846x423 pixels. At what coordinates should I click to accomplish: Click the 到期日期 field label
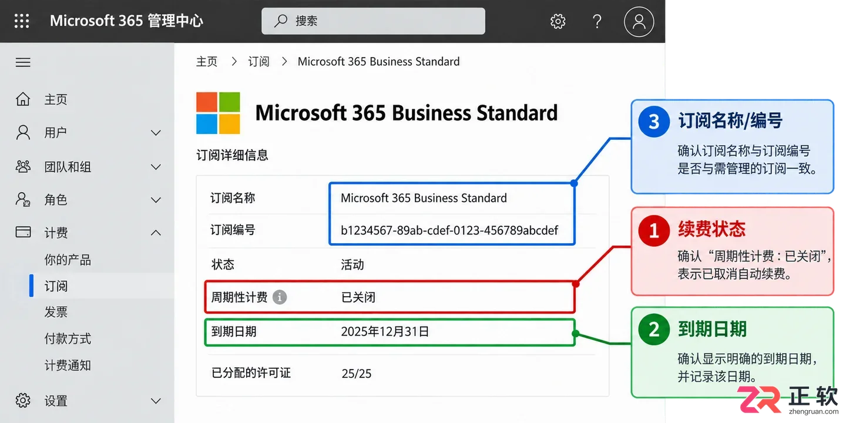(234, 331)
